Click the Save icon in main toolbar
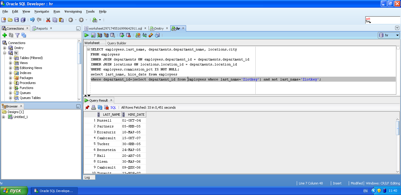Viewport: 401px width, 195px height. tap(16, 20)
